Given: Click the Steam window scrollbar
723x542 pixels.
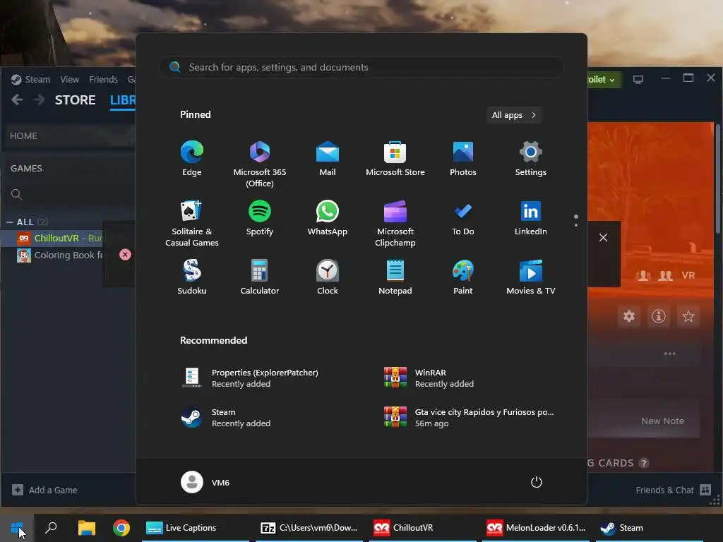Looking at the screenshot, I should 717,179.
